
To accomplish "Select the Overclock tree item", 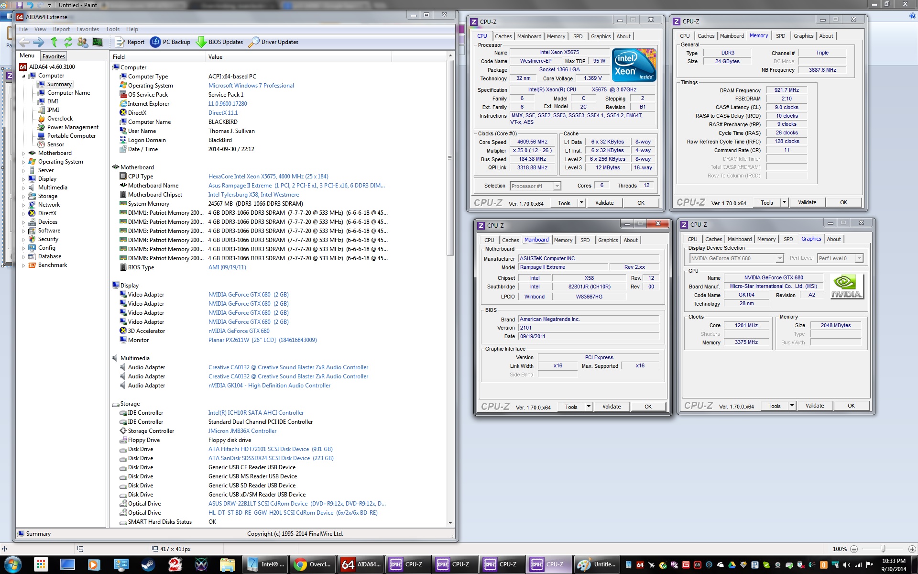I will point(60,119).
